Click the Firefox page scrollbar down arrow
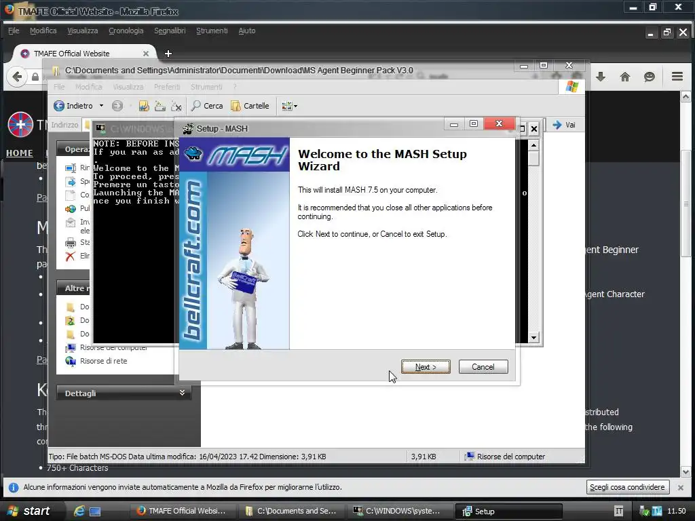The height and width of the screenshot is (521, 695). coord(685,472)
